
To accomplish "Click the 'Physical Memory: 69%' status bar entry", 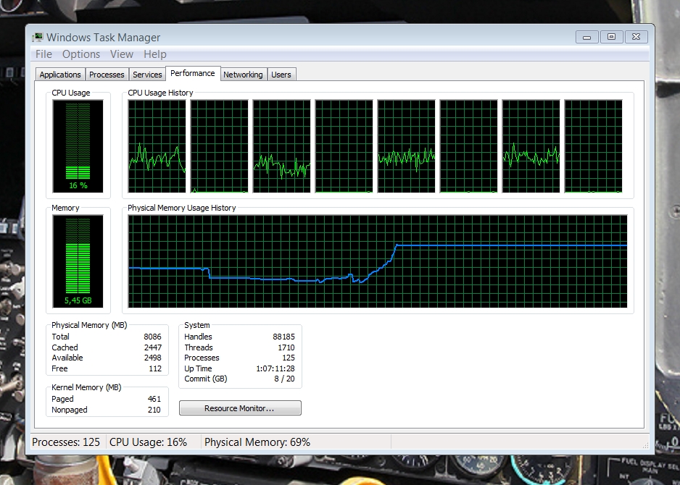I will (x=257, y=442).
